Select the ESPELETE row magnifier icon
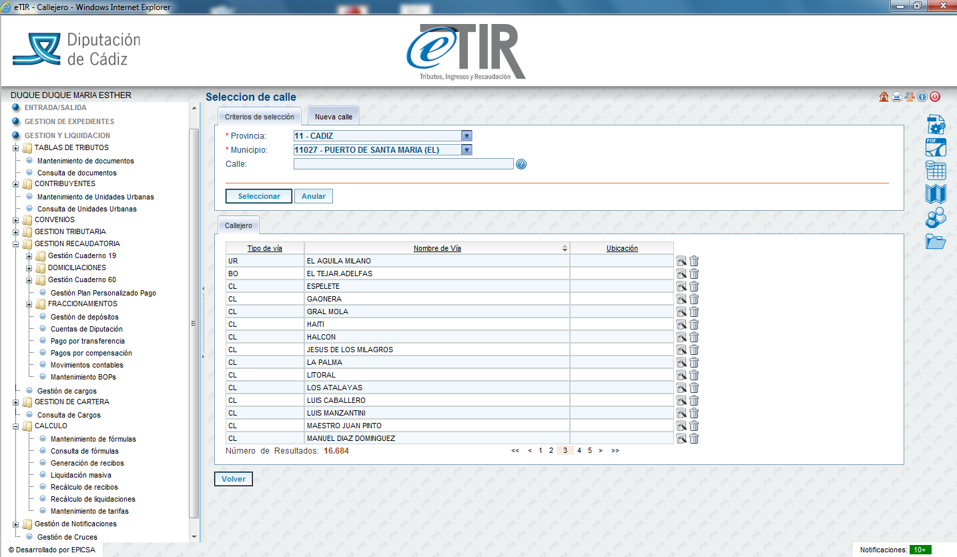 click(x=681, y=286)
